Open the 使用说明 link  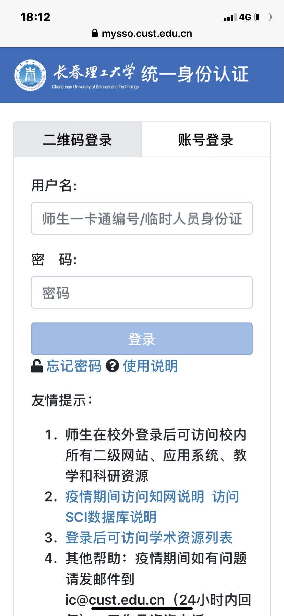(x=151, y=366)
